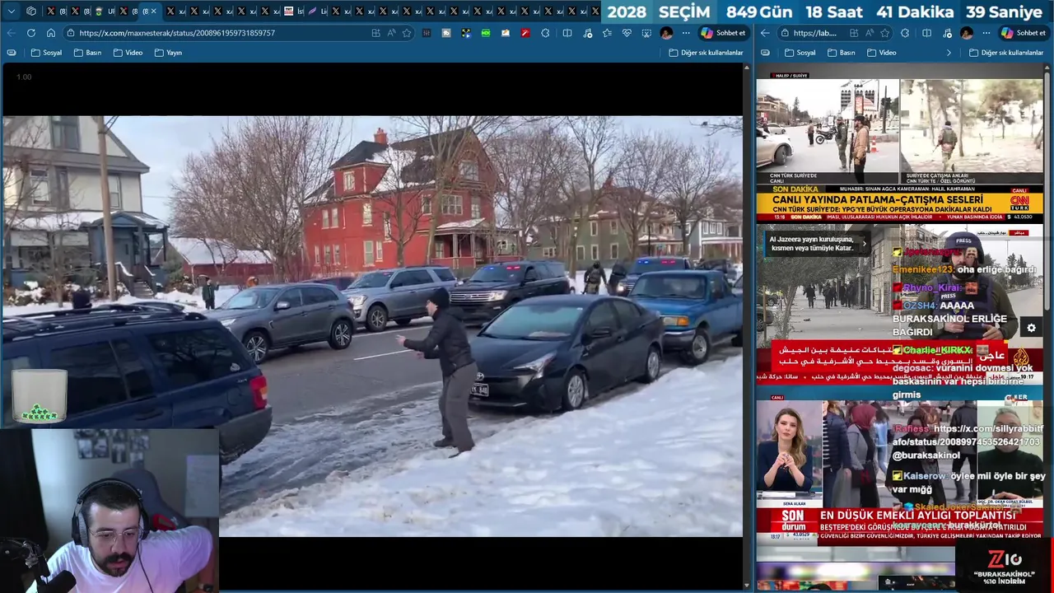The height and width of the screenshot is (593, 1054).
Task: Open the heart icon beside favorites in left browser
Action: pos(627,33)
